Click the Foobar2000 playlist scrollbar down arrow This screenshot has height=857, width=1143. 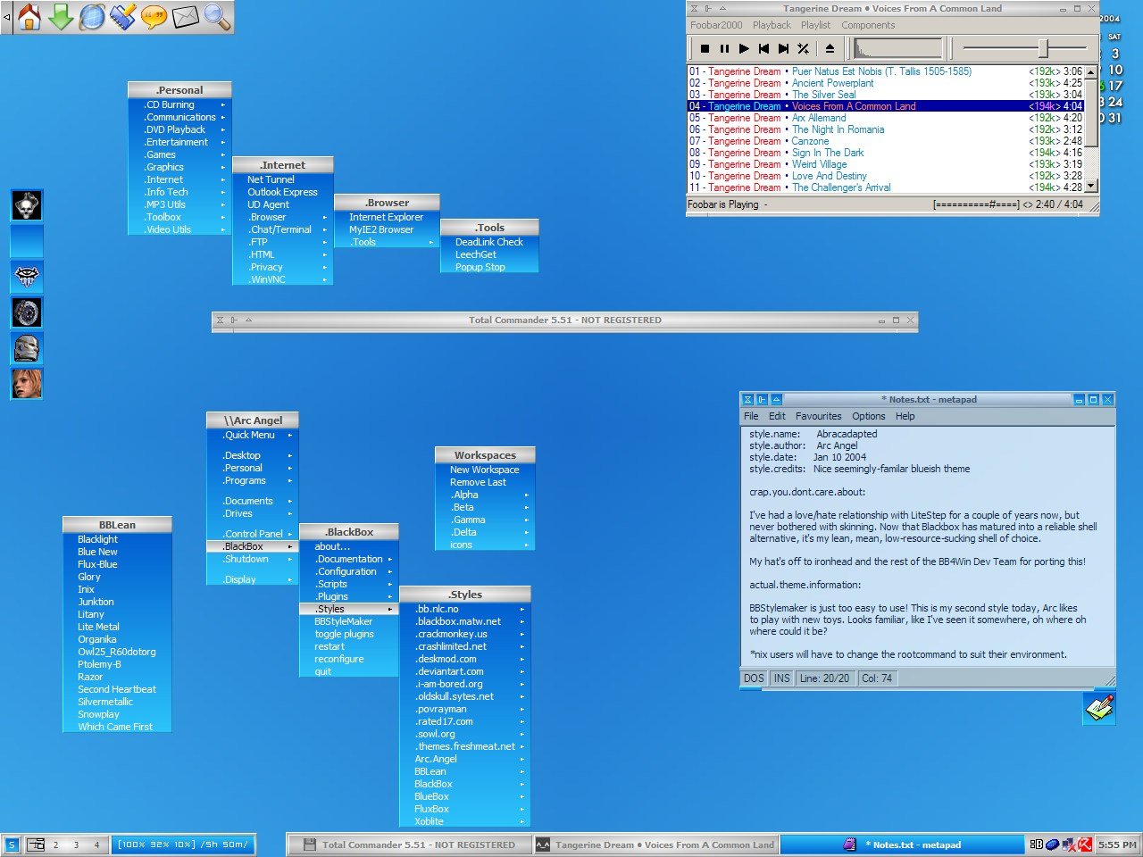pyautogui.click(x=1091, y=186)
